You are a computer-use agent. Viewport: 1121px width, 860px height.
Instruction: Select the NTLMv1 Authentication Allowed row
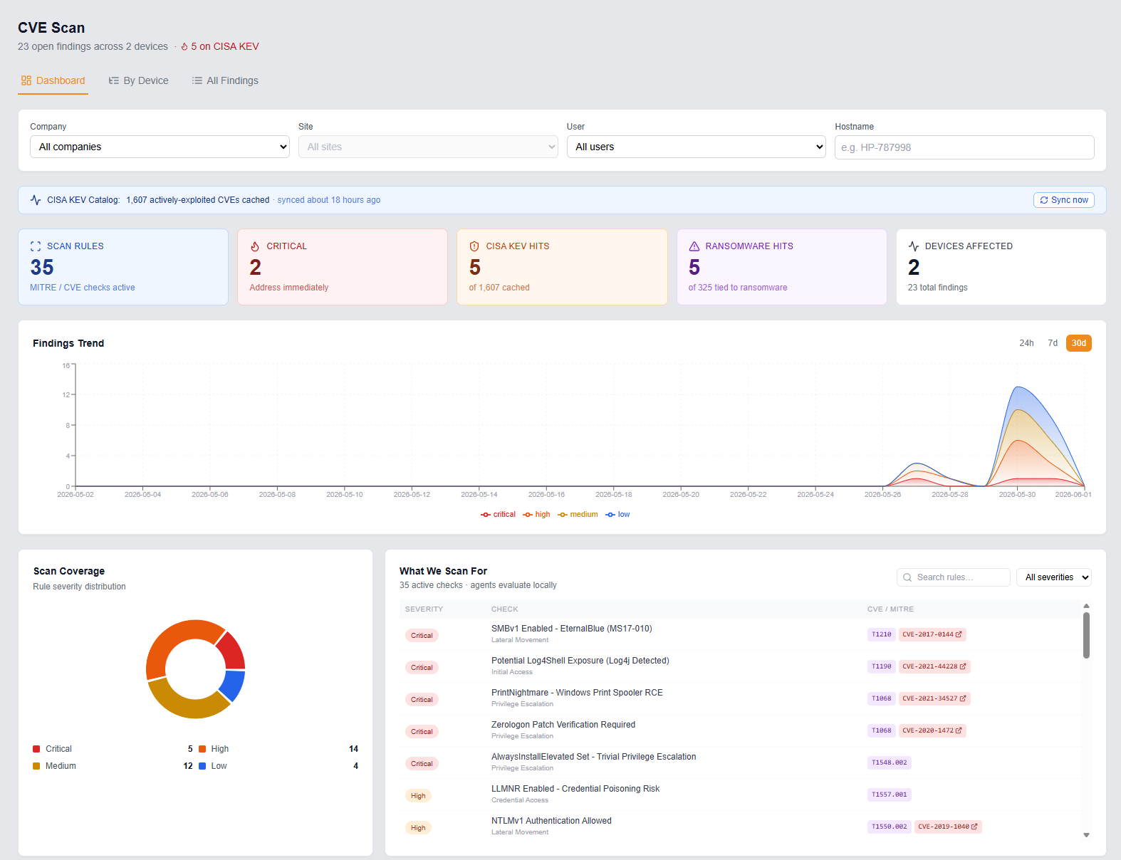point(740,827)
